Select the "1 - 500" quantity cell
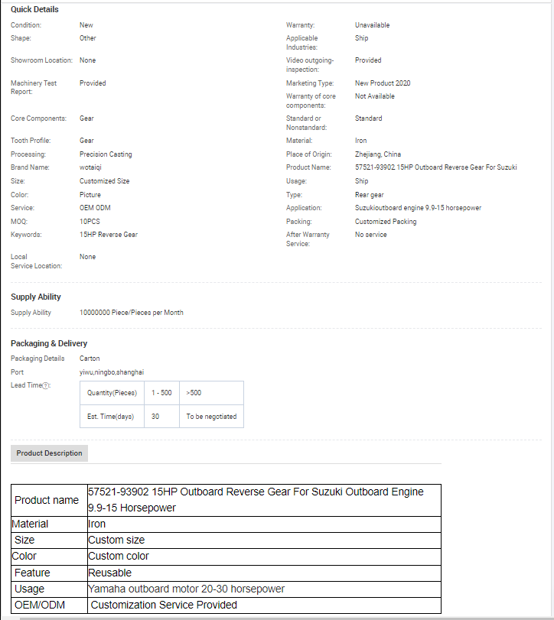 pyautogui.click(x=161, y=393)
